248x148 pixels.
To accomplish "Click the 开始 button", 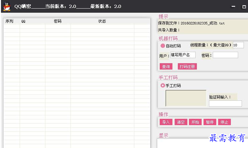I will [195, 122].
